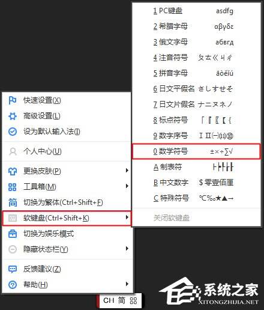The width and height of the screenshot is (264, 310).
Task: Toggle 简 on the input method status bar
Action: click(x=121, y=300)
